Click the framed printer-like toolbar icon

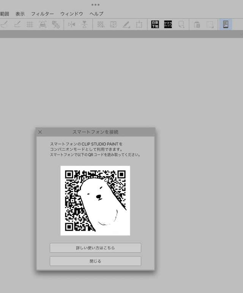43,24
